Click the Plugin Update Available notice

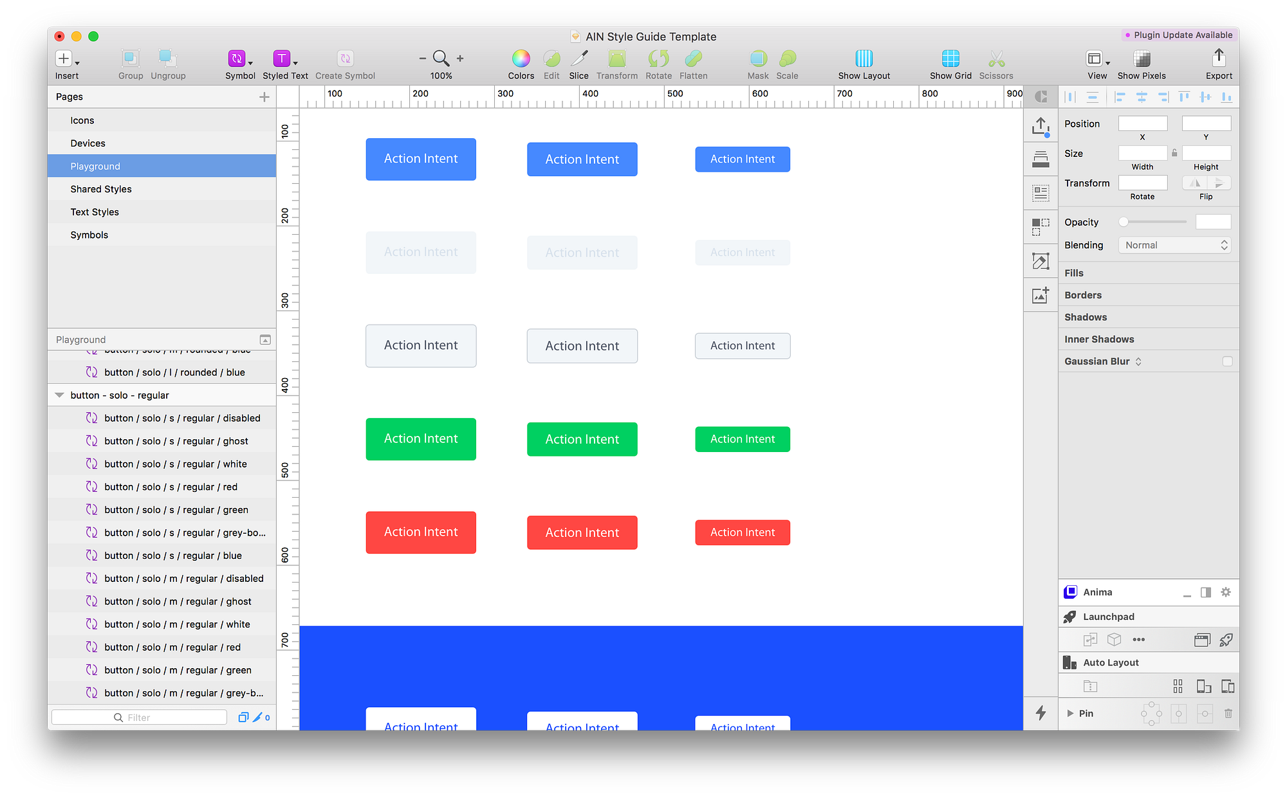click(x=1179, y=35)
